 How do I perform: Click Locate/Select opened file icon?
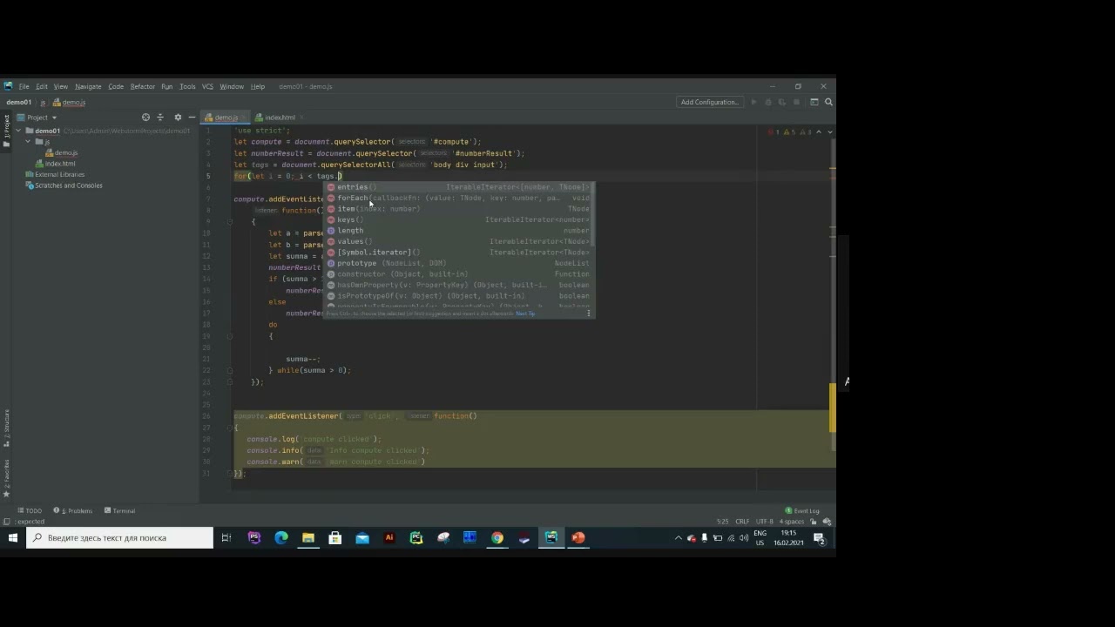(145, 118)
